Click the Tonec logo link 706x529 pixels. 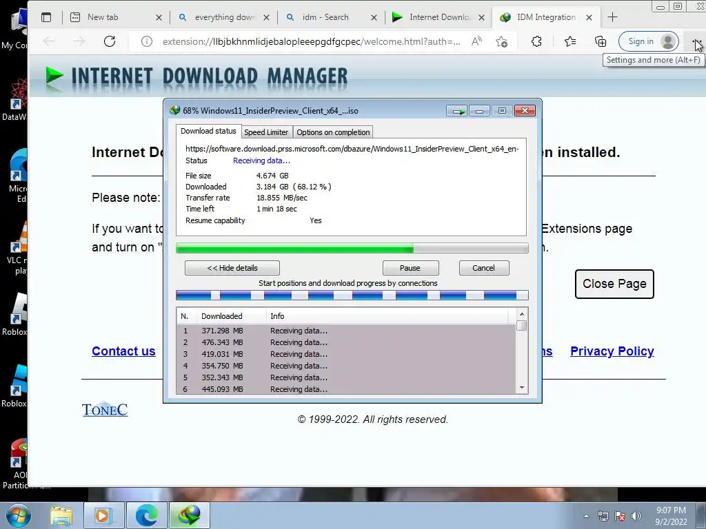(105, 409)
